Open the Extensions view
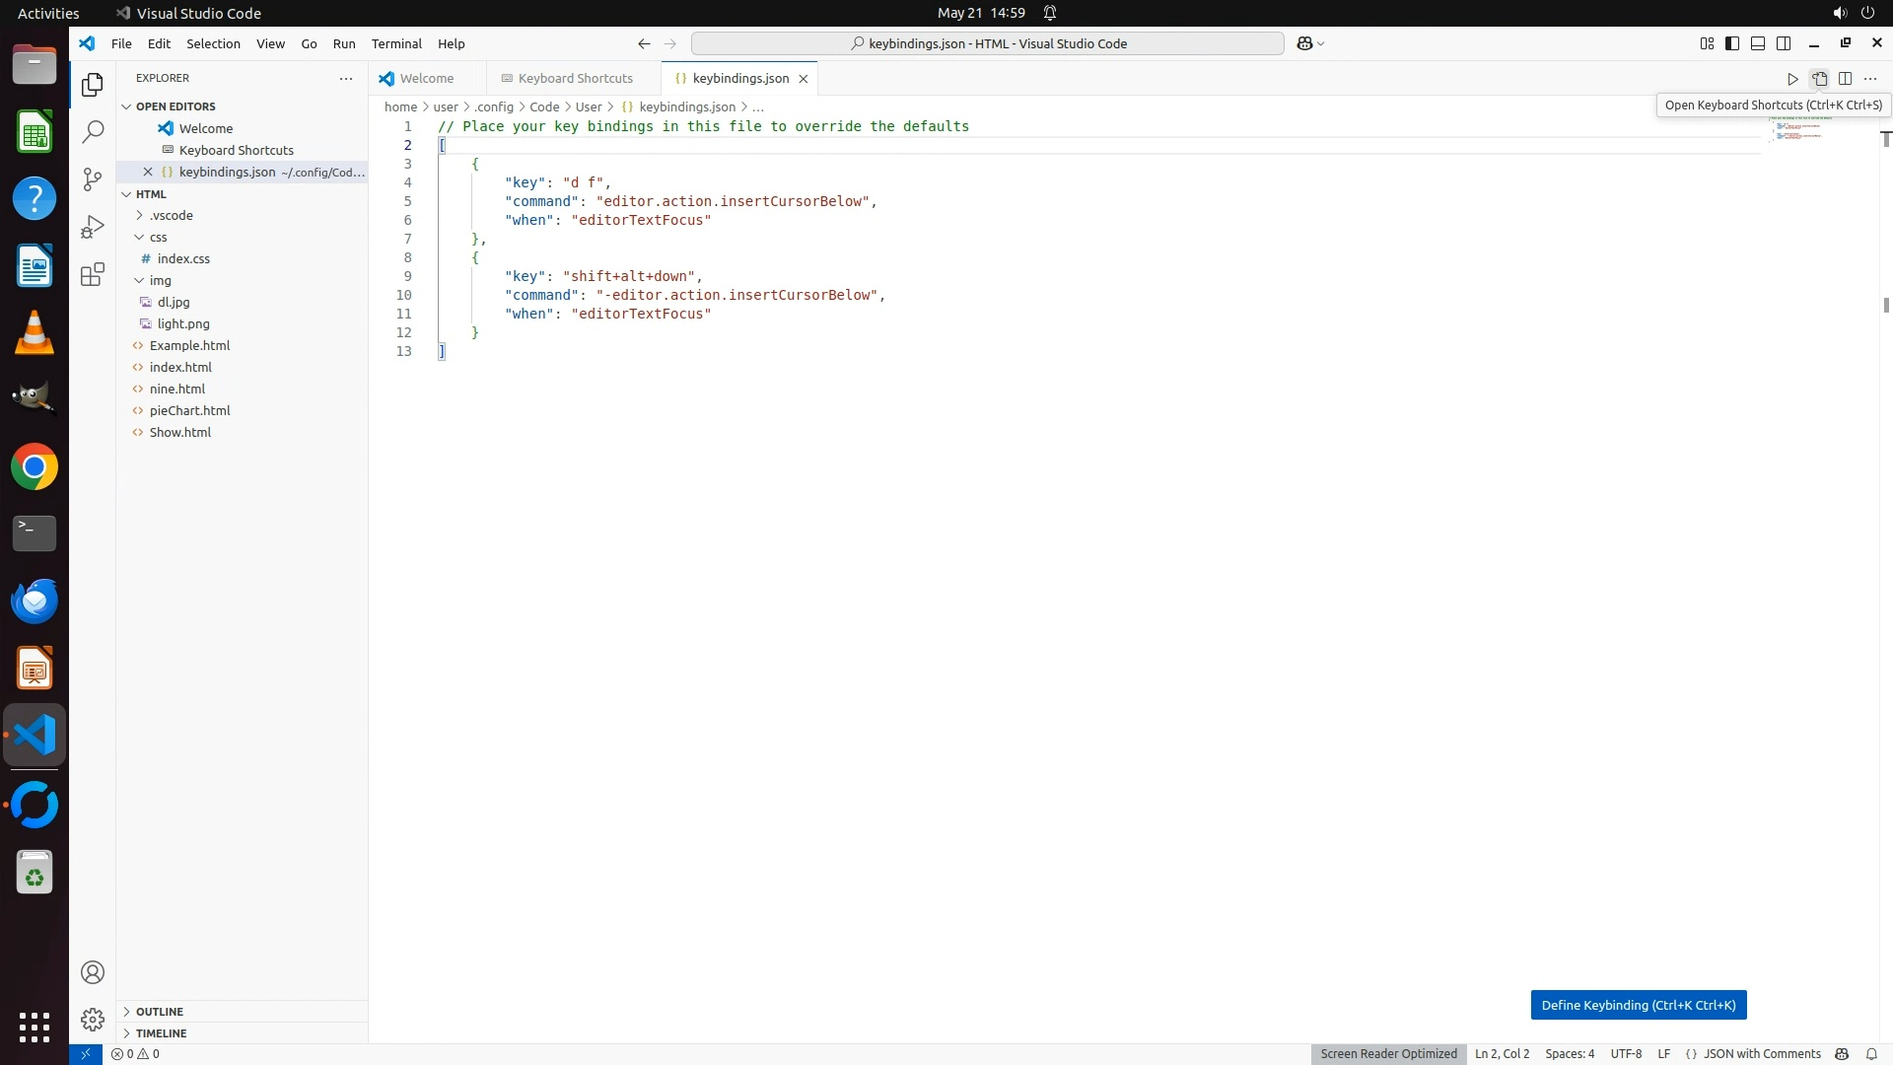1893x1065 pixels. [x=93, y=274]
